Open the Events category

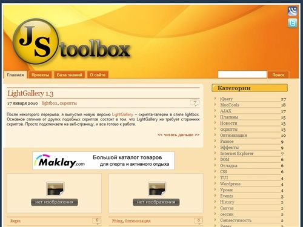pos(227,196)
